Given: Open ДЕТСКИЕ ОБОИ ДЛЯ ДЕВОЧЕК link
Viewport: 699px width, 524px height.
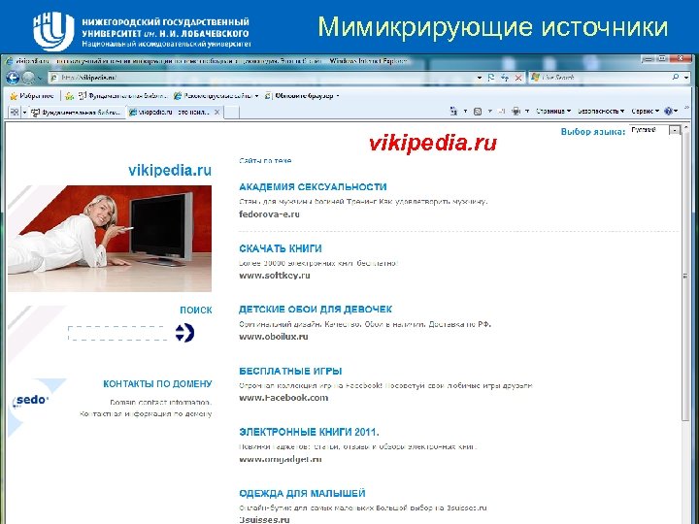Looking at the screenshot, I should pyautogui.click(x=316, y=310).
